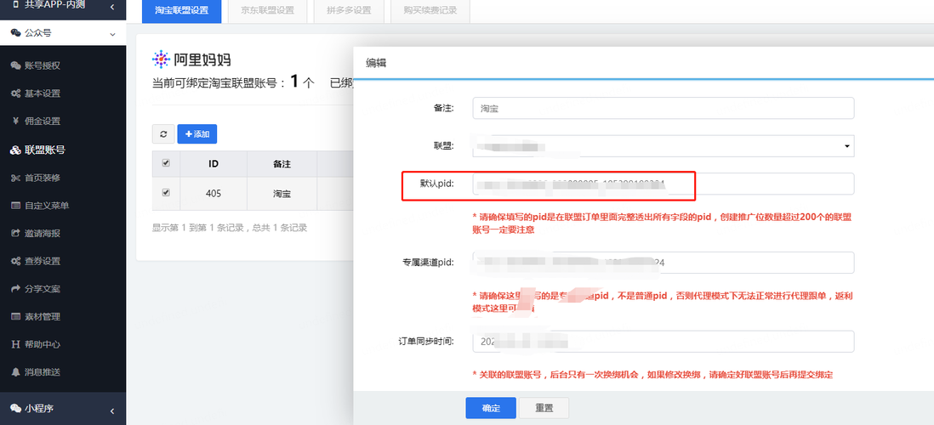934x425 pixels.
Task: Click the 公众号 WeChat icon
Action: pyautogui.click(x=15, y=33)
